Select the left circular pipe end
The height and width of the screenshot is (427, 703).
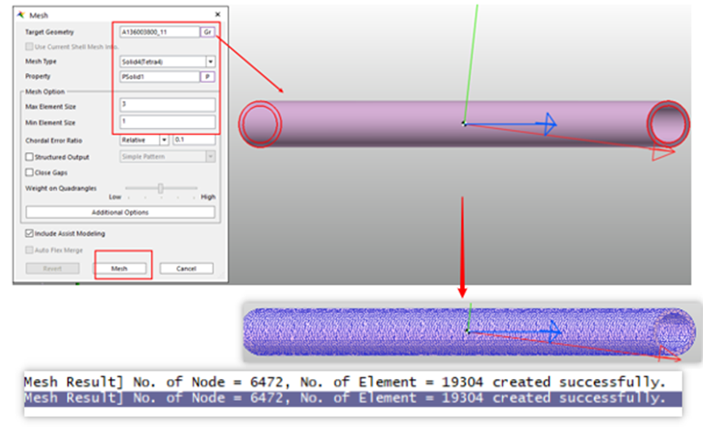pyautogui.click(x=260, y=124)
